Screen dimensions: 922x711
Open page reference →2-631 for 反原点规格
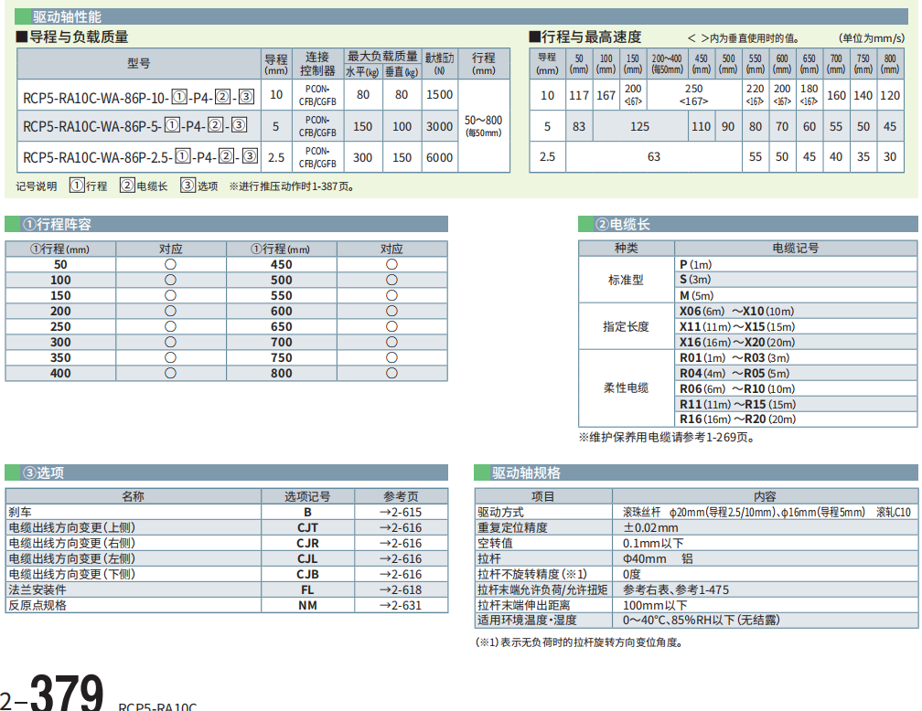[401, 605]
